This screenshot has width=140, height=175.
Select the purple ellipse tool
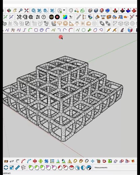pos(95,30)
